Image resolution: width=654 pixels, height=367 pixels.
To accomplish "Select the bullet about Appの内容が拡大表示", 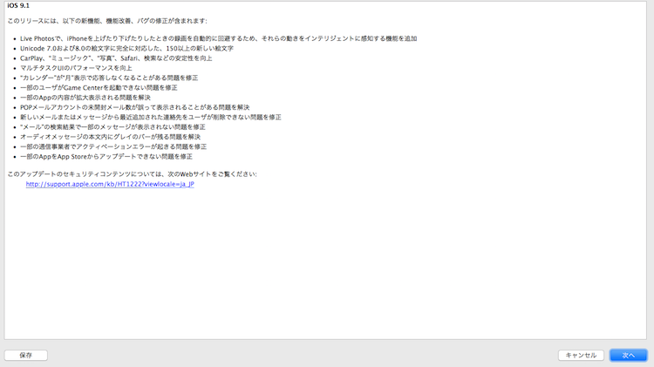I will tap(94, 98).
